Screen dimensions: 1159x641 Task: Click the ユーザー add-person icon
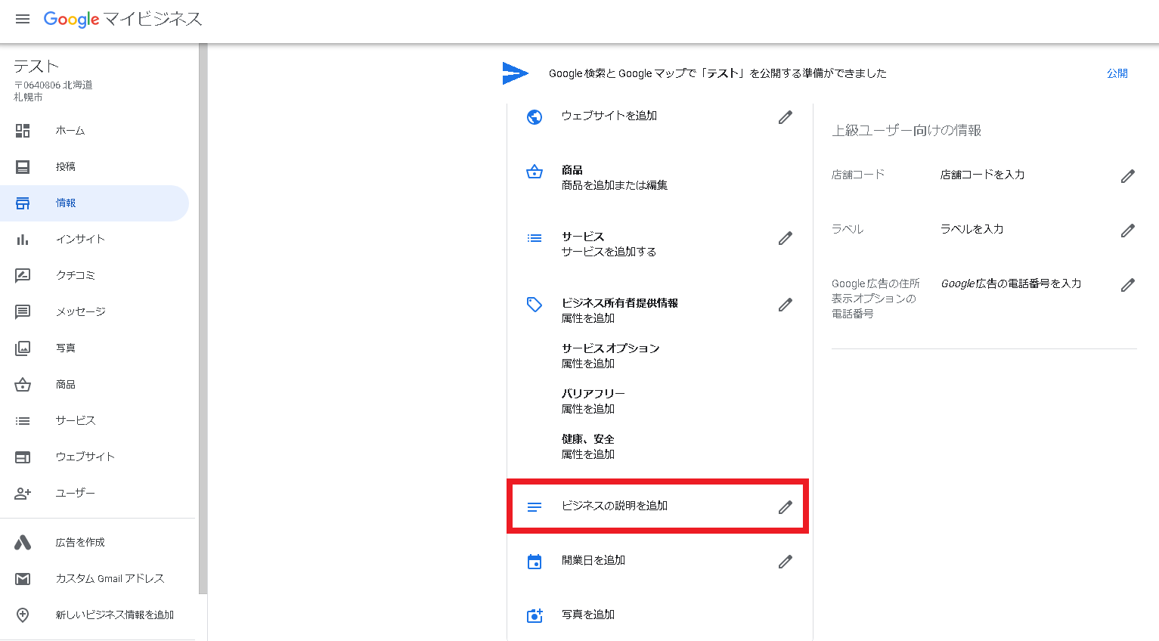(23, 494)
